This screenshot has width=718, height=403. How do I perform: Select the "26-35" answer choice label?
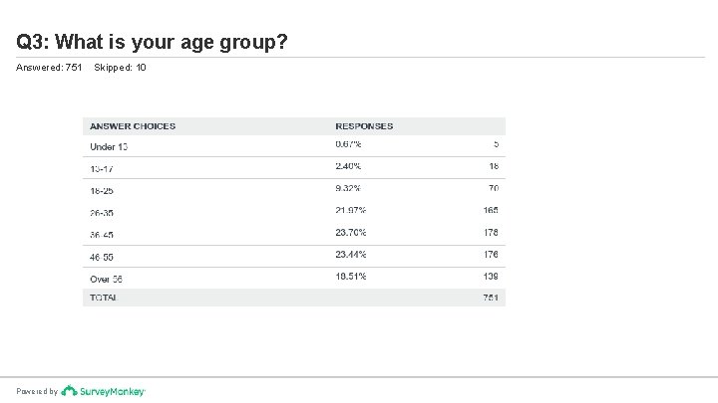tap(103, 212)
